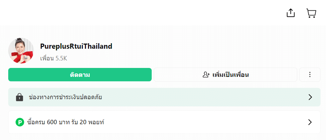Expand the secure payment row chevron

click(x=310, y=97)
